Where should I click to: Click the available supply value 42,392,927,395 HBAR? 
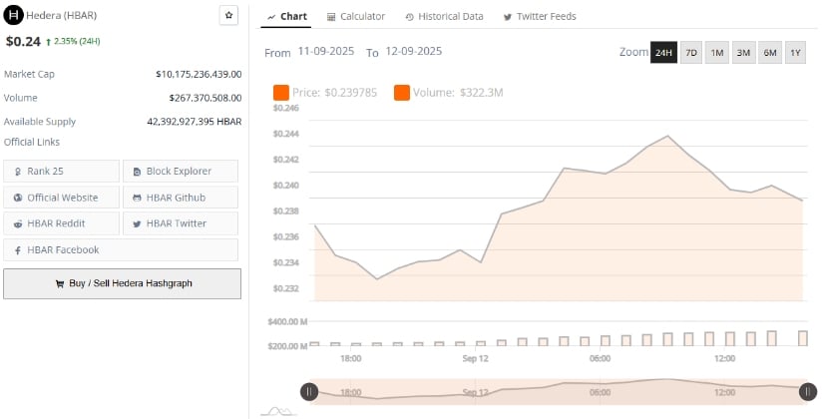click(x=195, y=122)
